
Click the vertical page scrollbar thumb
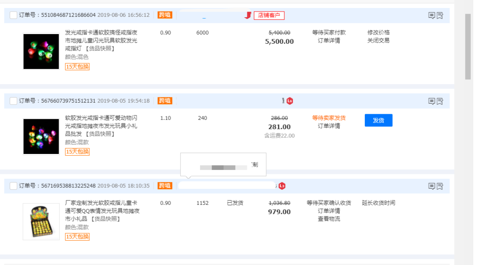[x=468, y=46]
